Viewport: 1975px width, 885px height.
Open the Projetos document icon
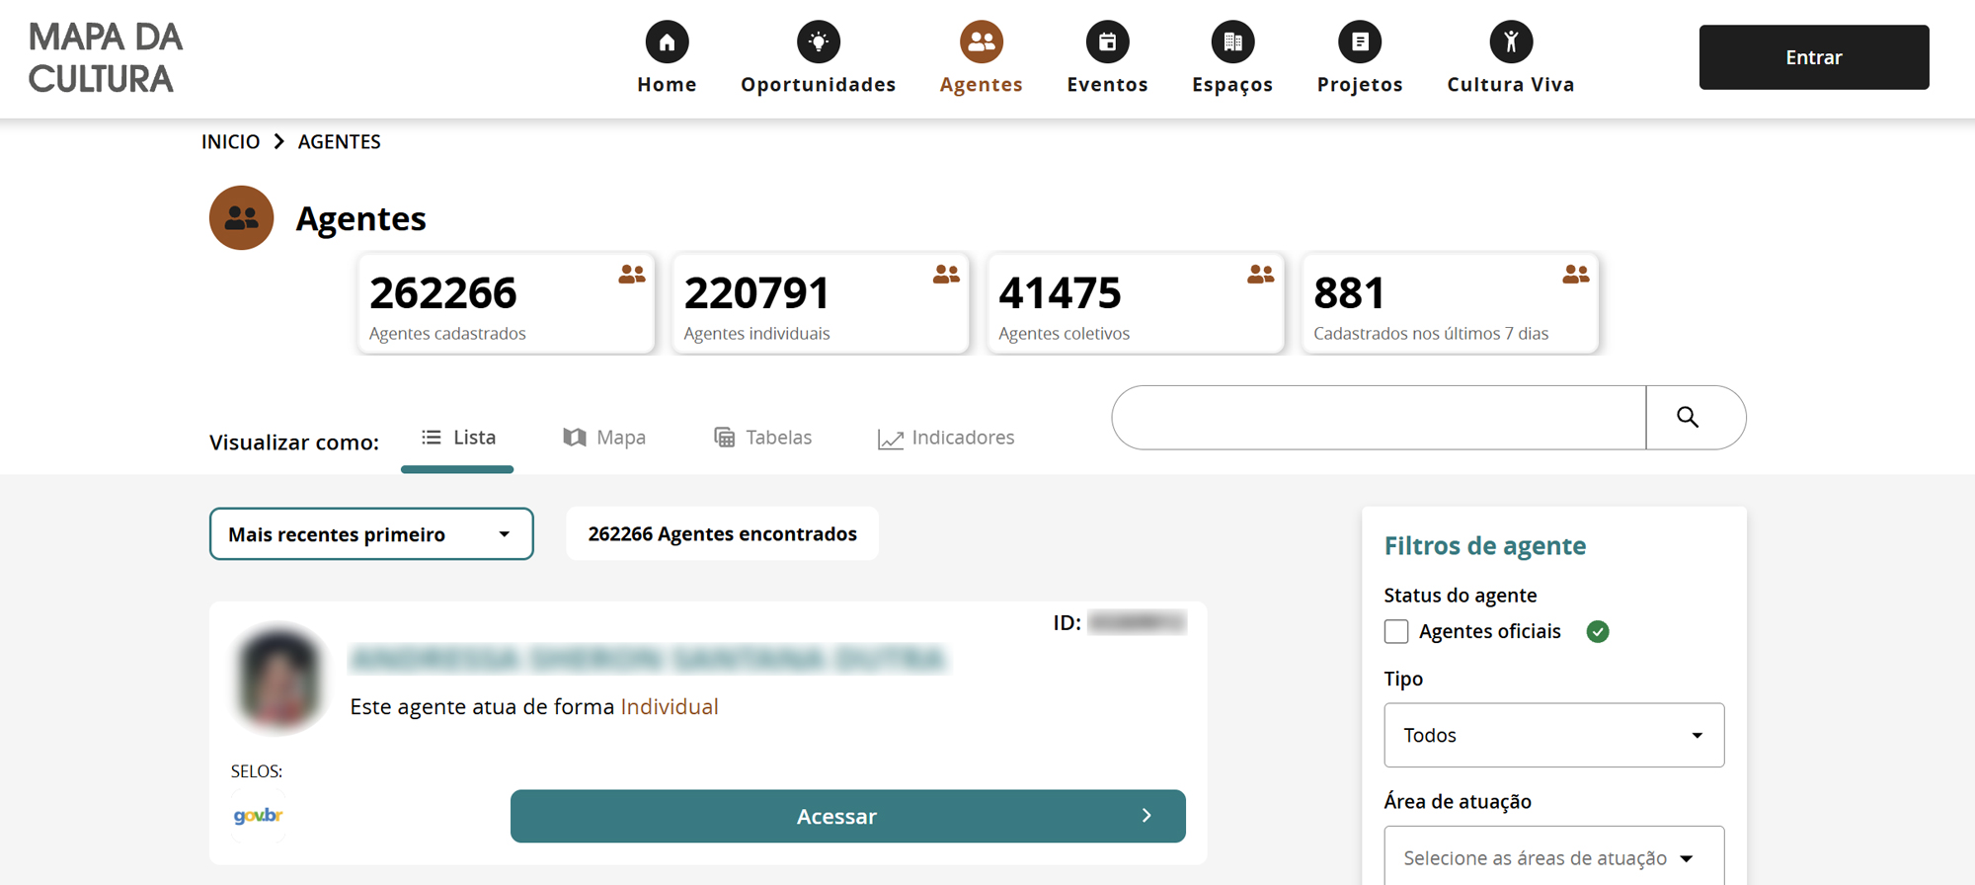coord(1360,41)
